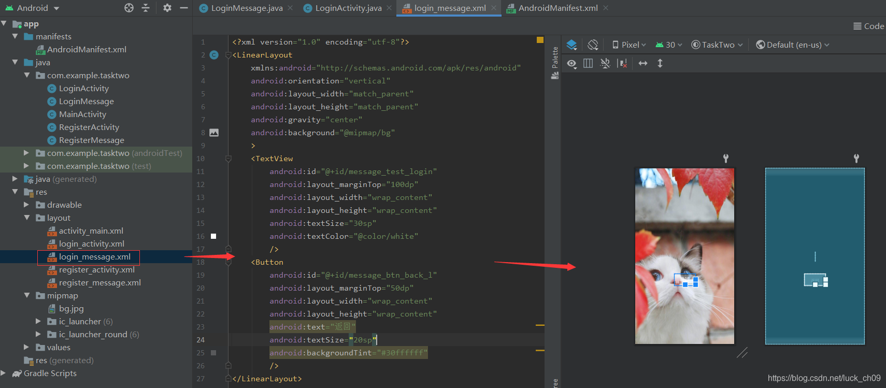The width and height of the screenshot is (886, 388).
Task: Switch to AndroidManifest.xml tab
Action: (558, 8)
